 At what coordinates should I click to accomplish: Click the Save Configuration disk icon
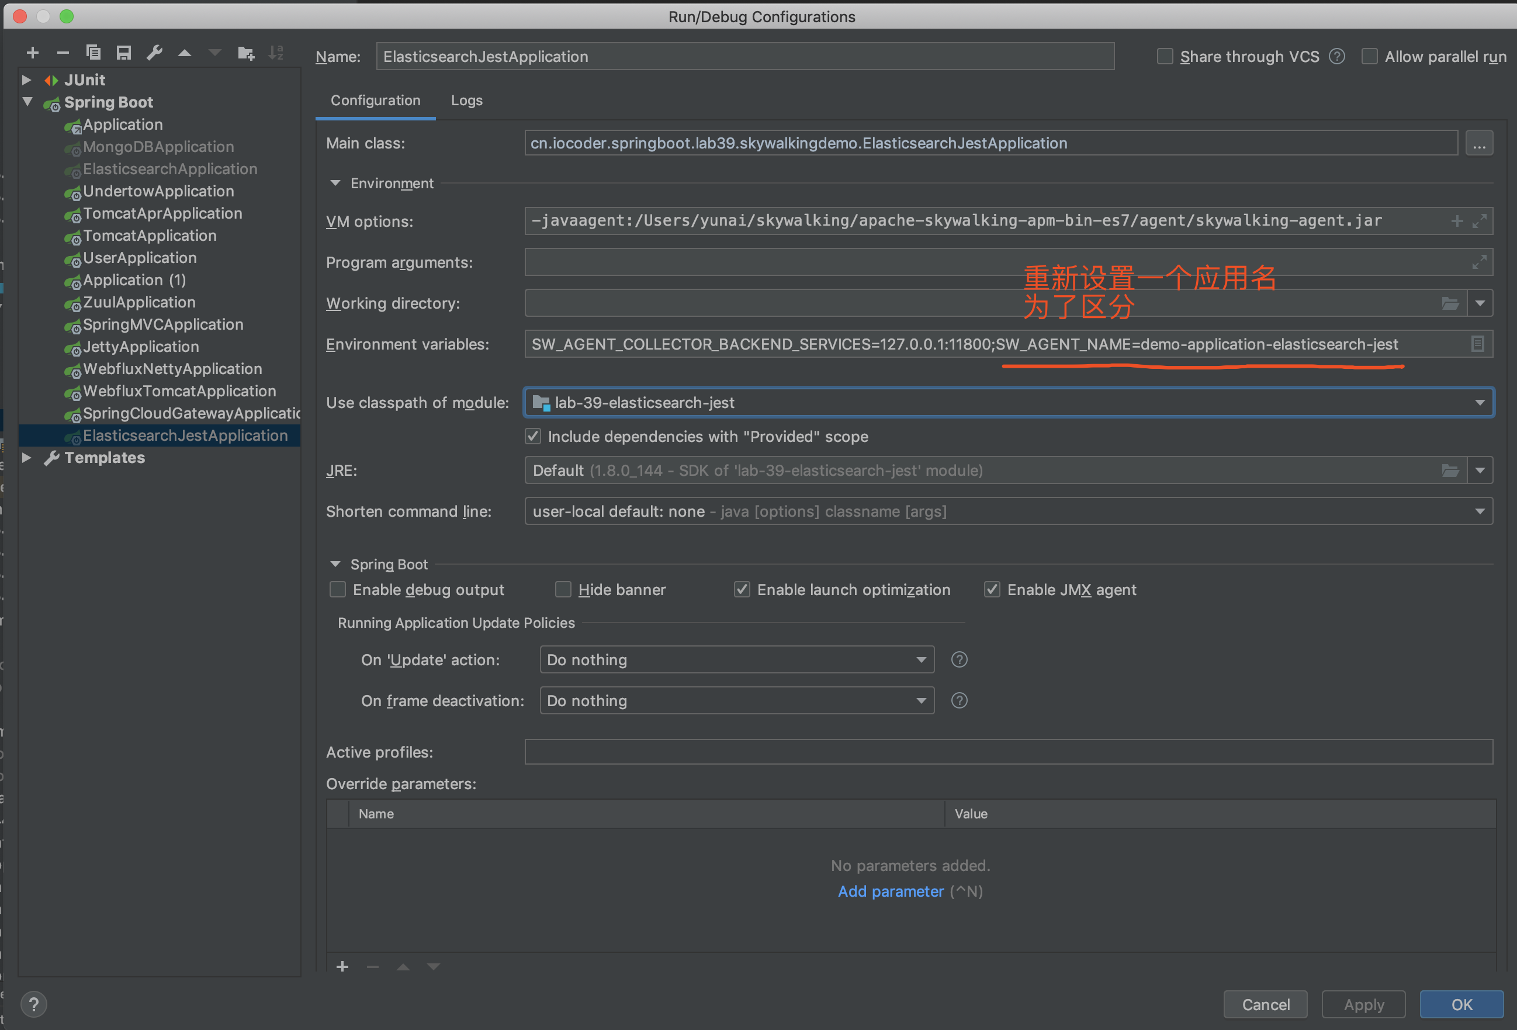tap(123, 52)
